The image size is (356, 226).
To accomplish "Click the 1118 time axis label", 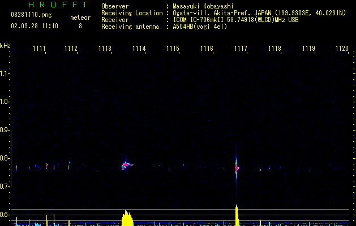I will [274, 49].
